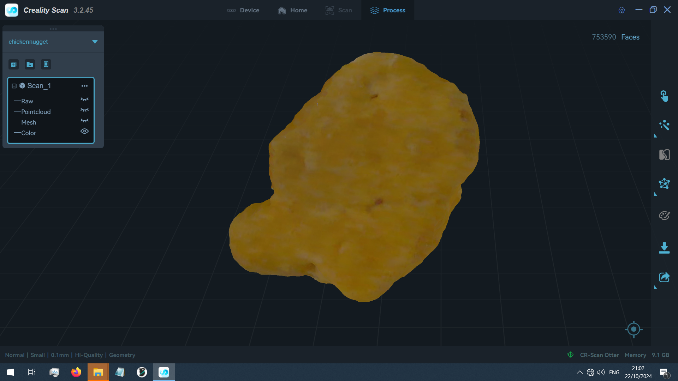This screenshot has width=678, height=381.
Task: Click the touch/hand navigation icon
Action: pyautogui.click(x=665, y=96)
